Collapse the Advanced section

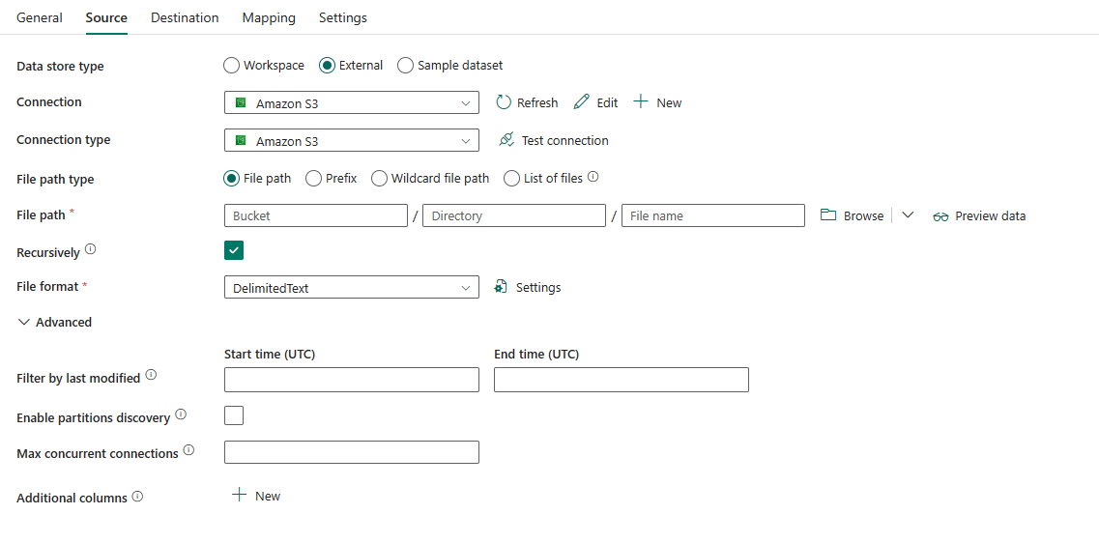tap(55, 323)
